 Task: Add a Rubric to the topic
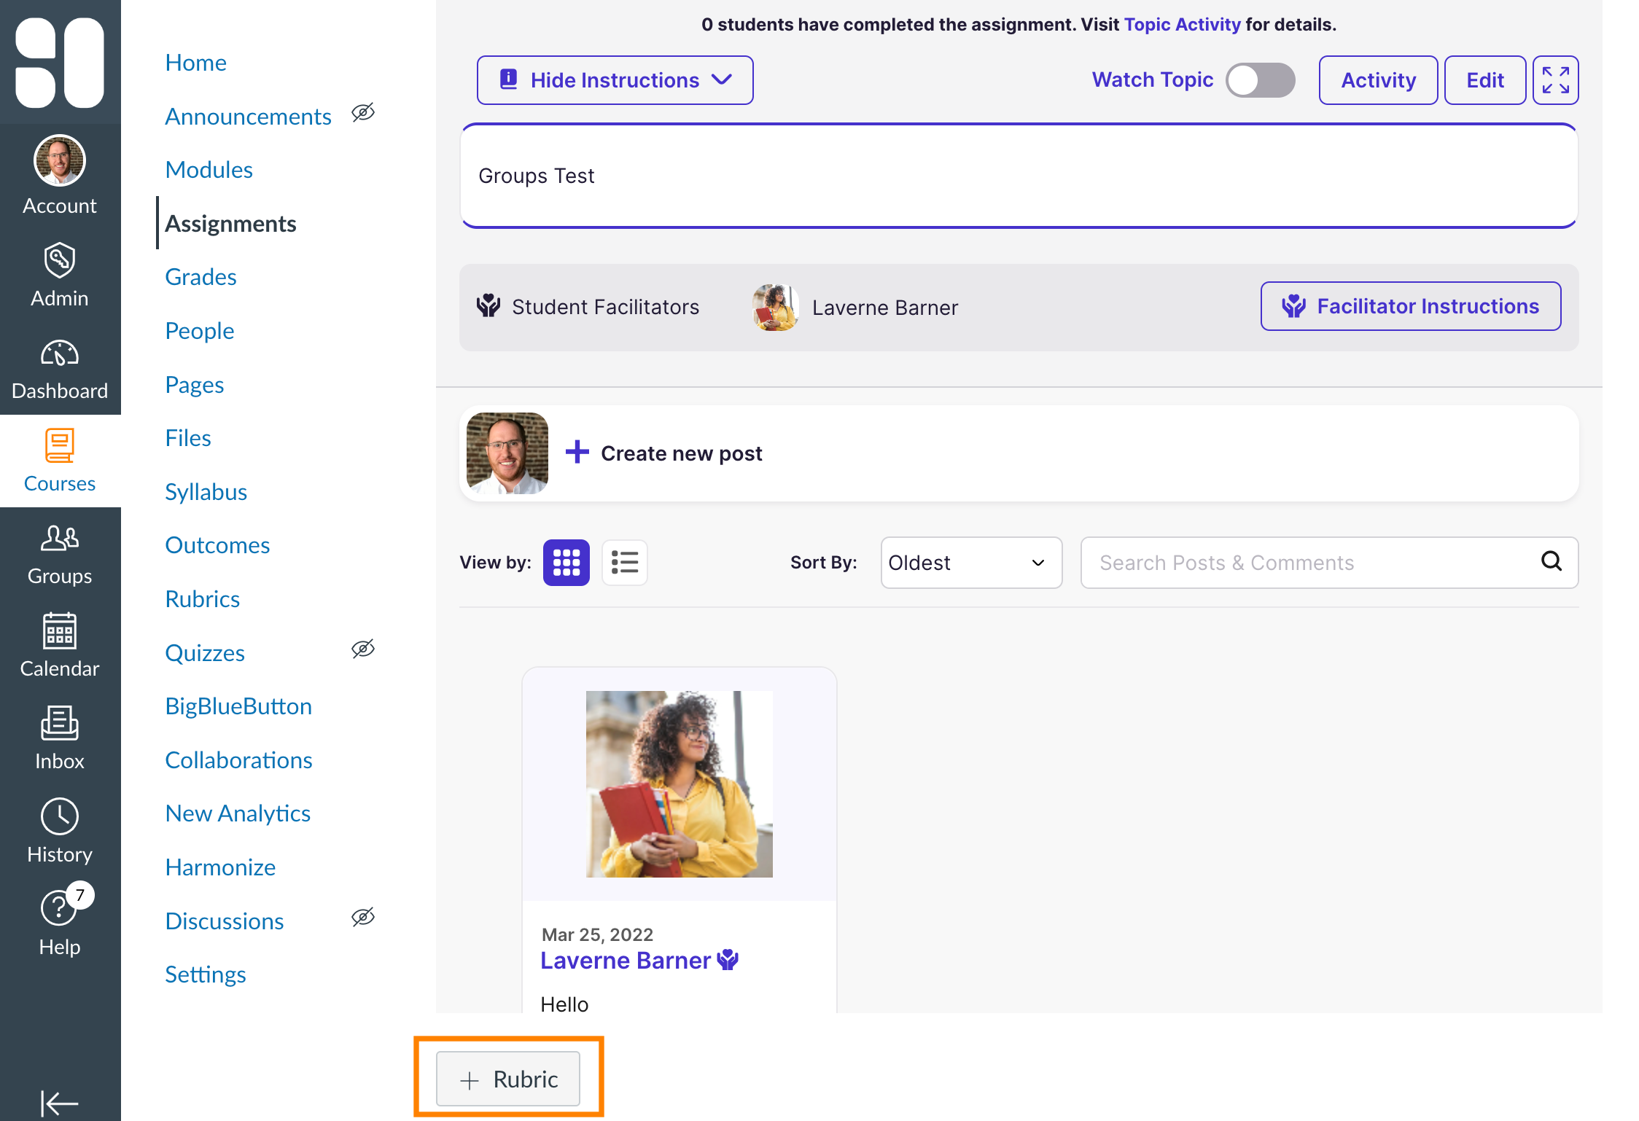tap(508, 1079)
